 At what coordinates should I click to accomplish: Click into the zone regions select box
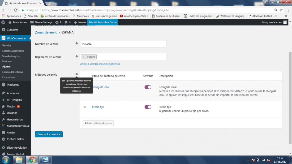123,57
